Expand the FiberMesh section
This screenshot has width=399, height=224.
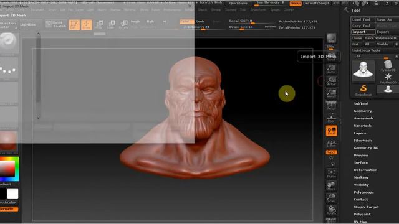[363, 141]
